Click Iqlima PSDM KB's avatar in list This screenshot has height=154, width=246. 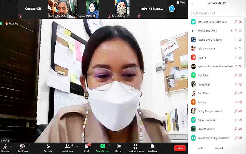coord(193,48)
